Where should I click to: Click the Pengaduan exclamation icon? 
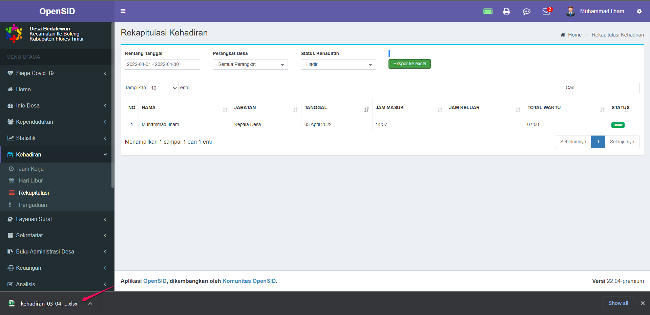10,205
